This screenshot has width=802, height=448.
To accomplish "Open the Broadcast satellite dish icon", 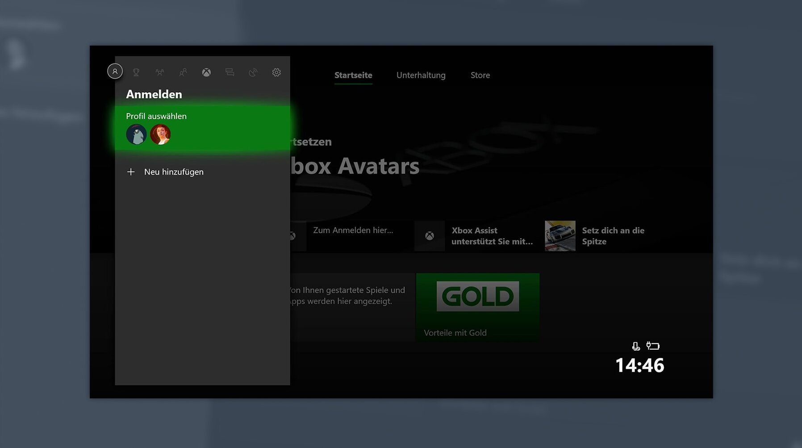I will pyautogui.click(x=253, y=72).
